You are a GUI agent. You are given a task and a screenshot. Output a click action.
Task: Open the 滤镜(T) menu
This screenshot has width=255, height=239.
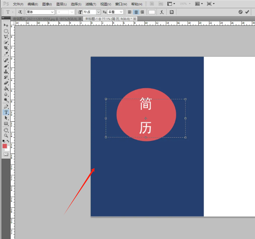(91, 4)
